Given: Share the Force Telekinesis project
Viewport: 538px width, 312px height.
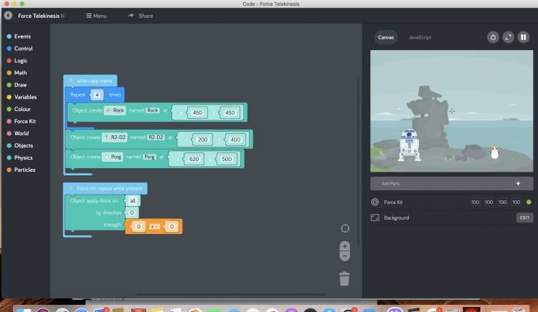Looking at the screenshot, I should (x=141, y=16).
